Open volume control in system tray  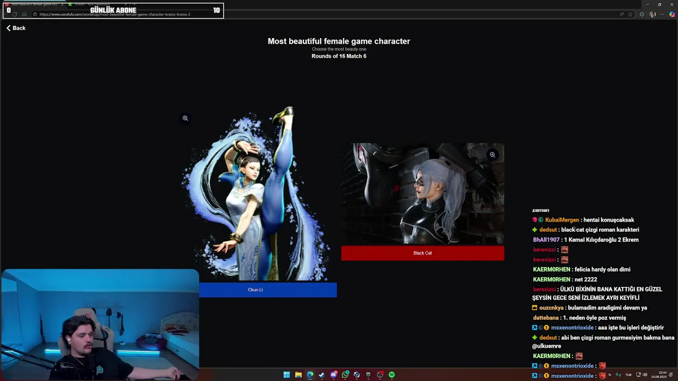645,375
